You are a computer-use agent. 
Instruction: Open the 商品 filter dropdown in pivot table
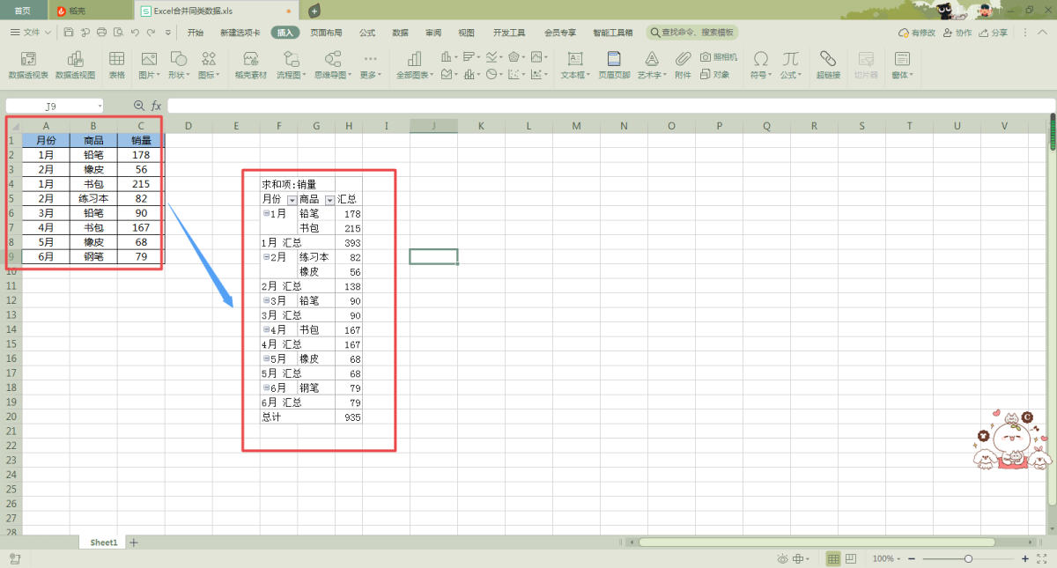pyautogui.click(x=329, y=200)
